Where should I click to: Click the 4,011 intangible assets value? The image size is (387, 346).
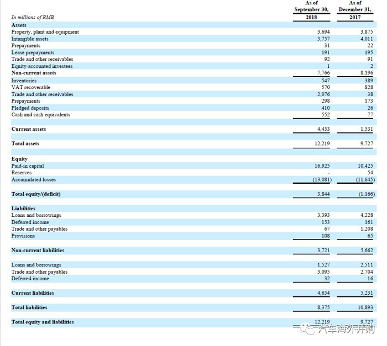pos(367,39)
